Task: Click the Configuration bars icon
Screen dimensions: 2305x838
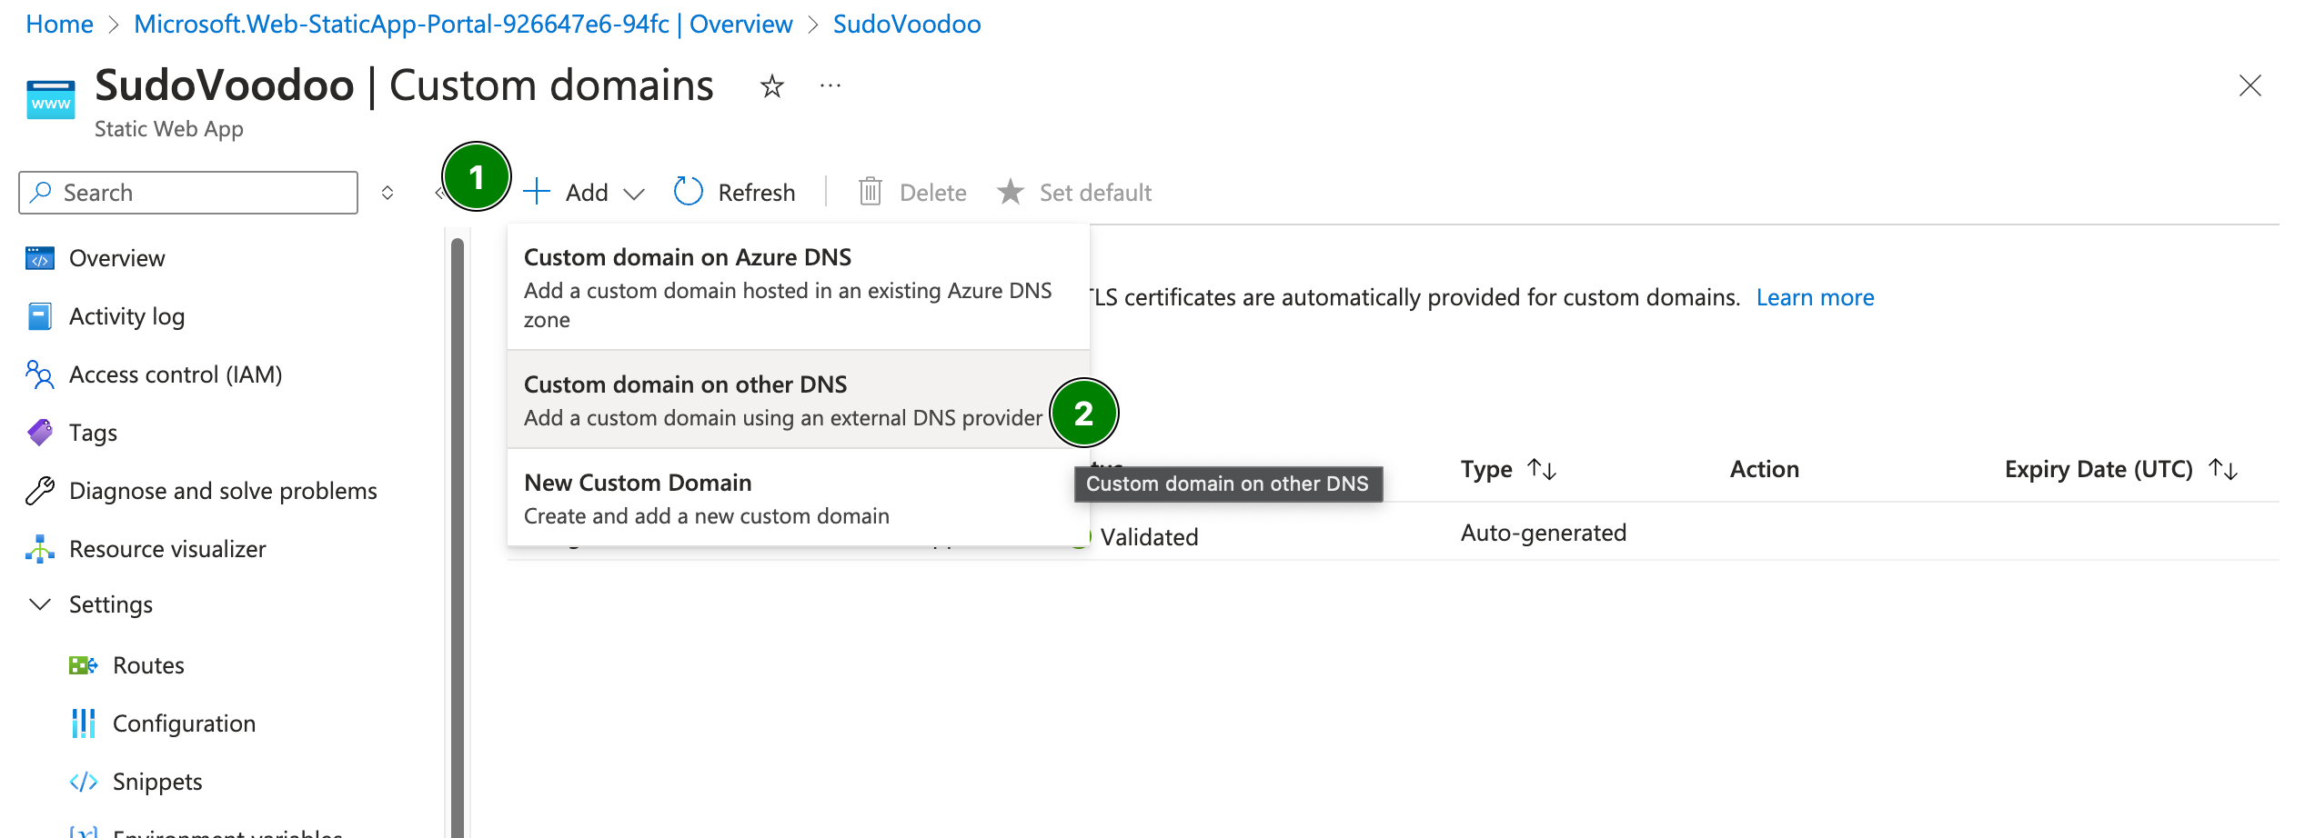Action: click(x=84, y=723)
